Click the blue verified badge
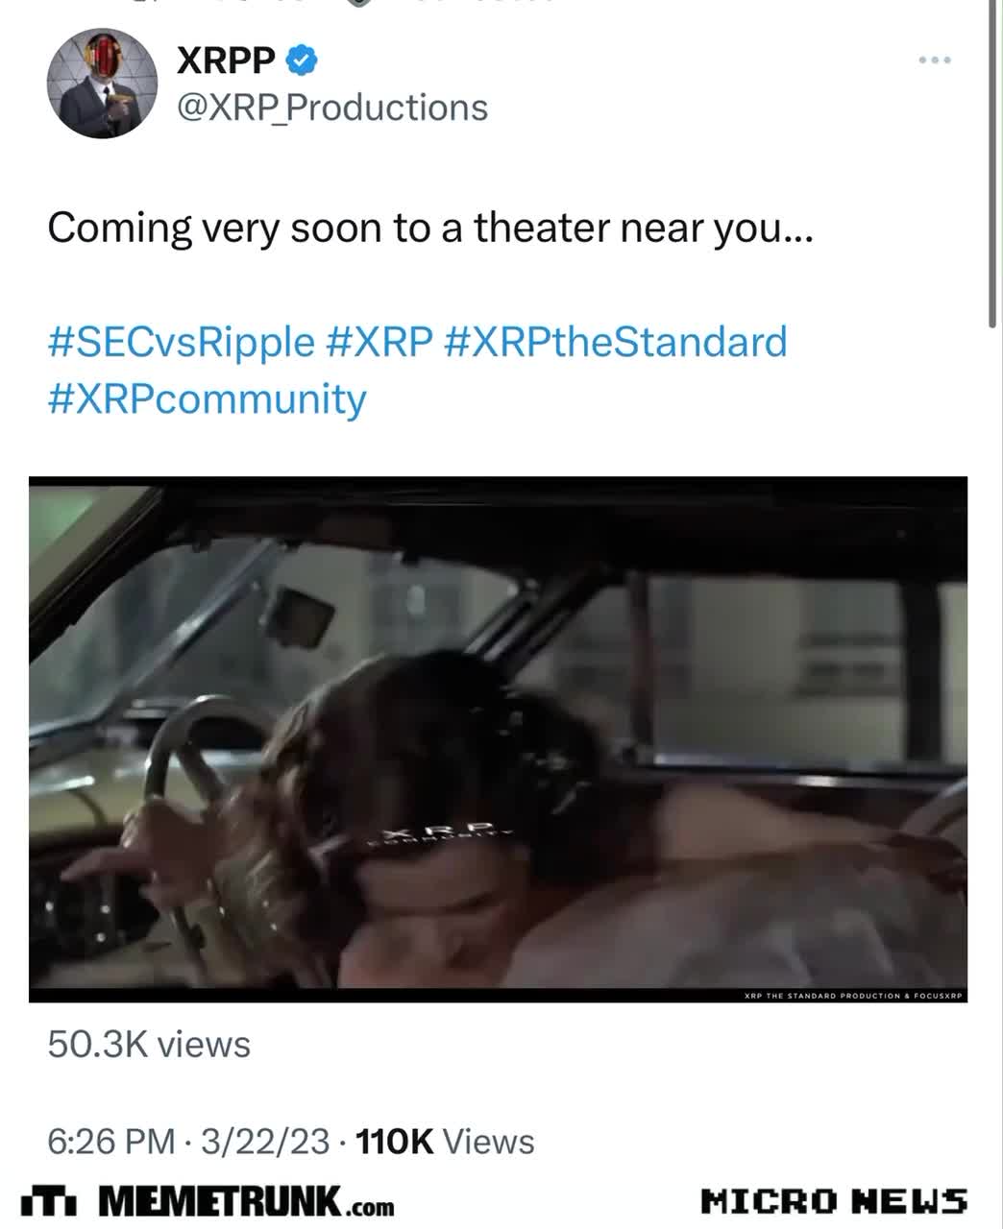The width and height of the screenshot is (1003, 1229). click(x=302, y=60)
